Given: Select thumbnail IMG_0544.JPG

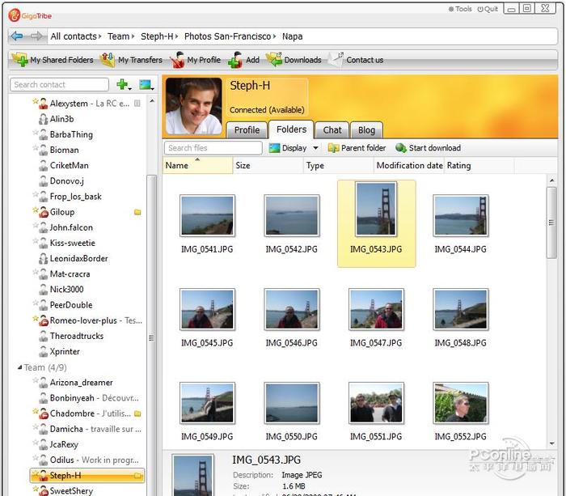Looking at the screenshot, I should click(461, 216).
